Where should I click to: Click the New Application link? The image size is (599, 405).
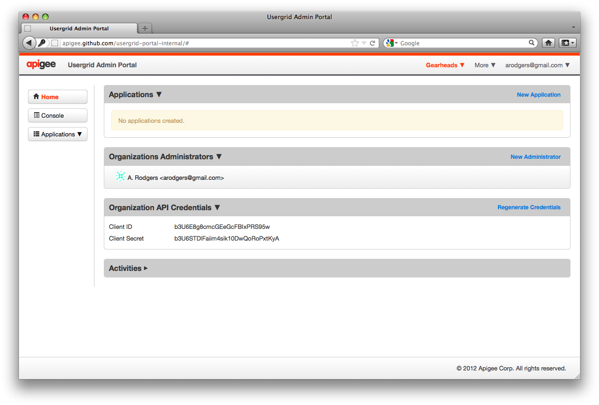tap(538, 95)
